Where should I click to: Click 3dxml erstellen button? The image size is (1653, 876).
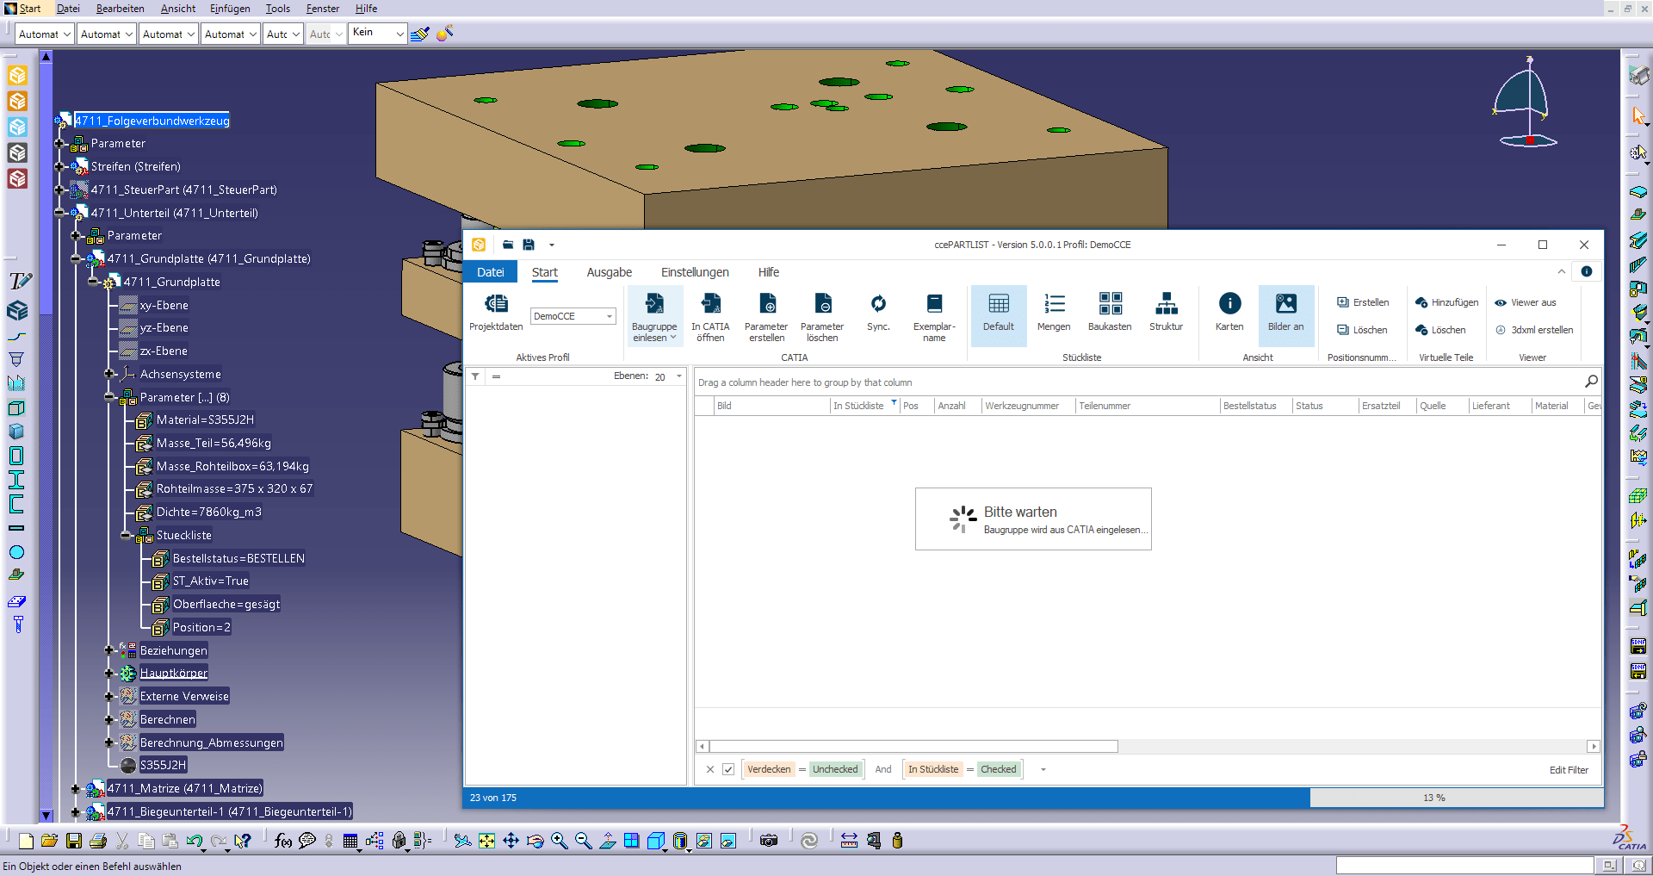tap(1534, 330)
